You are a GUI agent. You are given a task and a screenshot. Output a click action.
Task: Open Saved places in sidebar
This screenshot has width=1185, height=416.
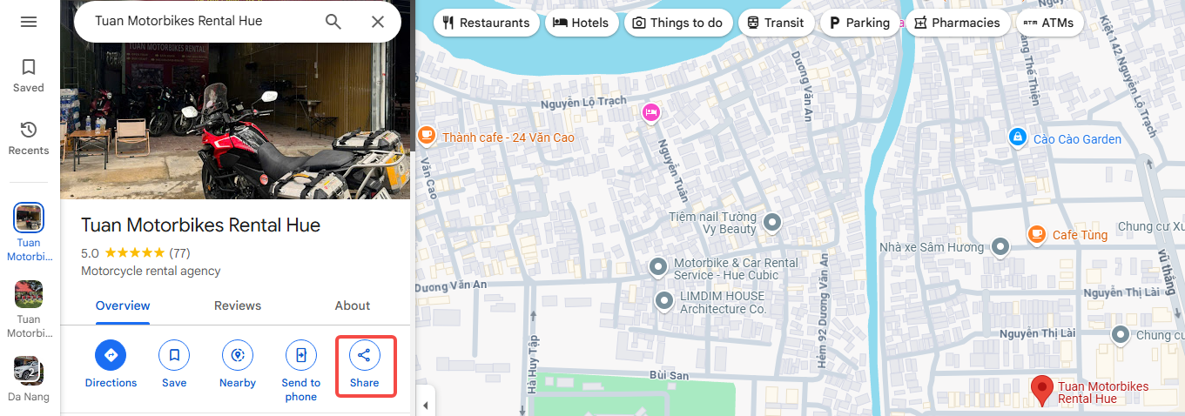[x=29, y=75]
